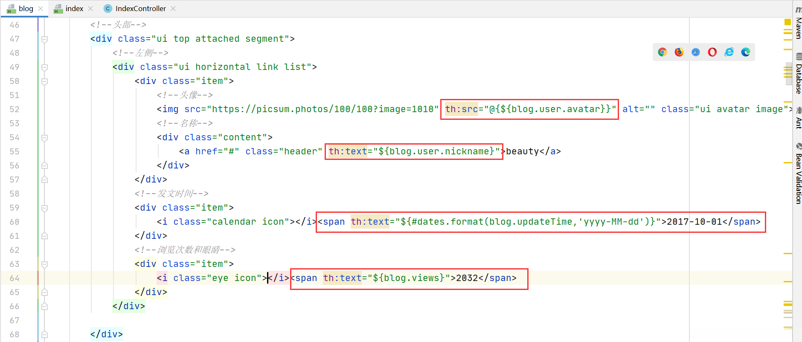Collapse the div block at line 47
Viewport: 802px width, 342px height.
coord(44,39)
